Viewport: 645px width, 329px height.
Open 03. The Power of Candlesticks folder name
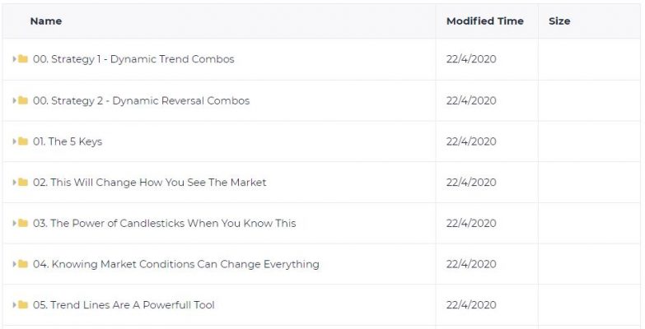pyautogui.click(x=165, y=223)
